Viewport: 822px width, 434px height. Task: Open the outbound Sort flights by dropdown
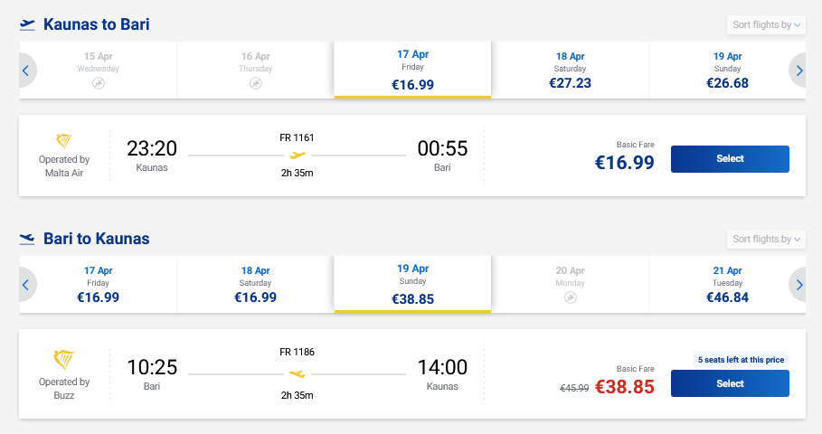765,25
